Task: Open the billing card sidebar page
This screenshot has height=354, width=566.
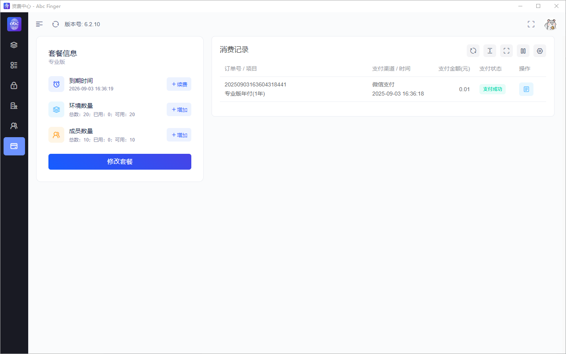Action: click(14, 146)
